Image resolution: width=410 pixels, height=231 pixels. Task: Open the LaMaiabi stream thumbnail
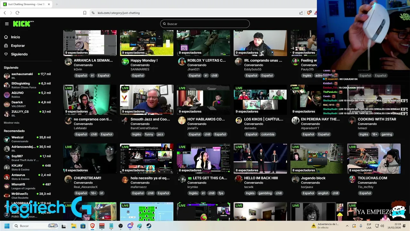(90, 100)
